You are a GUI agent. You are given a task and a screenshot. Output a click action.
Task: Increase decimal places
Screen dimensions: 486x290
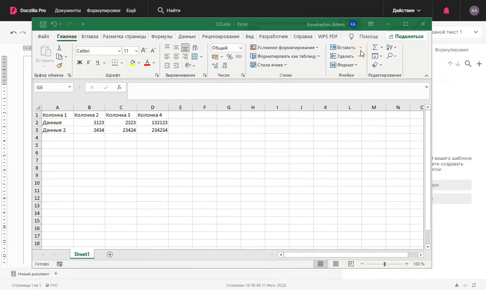215,65
